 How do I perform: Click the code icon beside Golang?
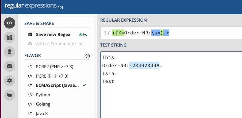30,104
